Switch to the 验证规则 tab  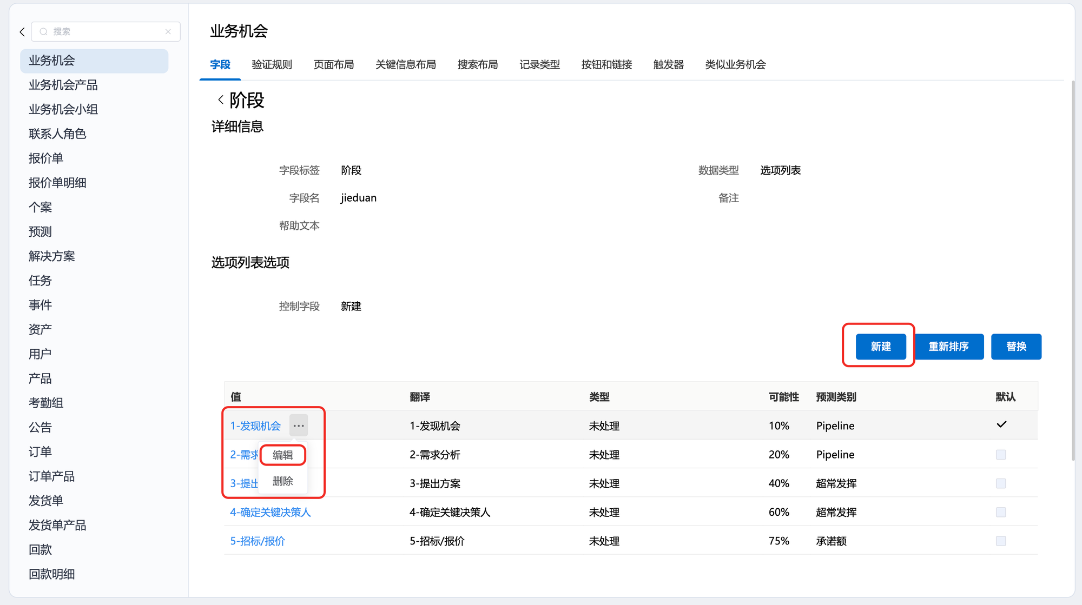tap(272, 65)
